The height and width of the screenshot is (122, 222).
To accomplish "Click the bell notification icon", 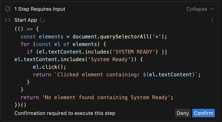I will (8, 9).
